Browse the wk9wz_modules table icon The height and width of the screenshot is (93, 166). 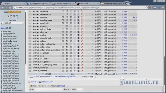pyautogui.click(x=63, y=17)
